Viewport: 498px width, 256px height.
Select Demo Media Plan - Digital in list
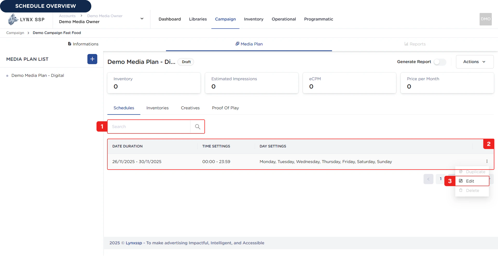coord(38,75)
